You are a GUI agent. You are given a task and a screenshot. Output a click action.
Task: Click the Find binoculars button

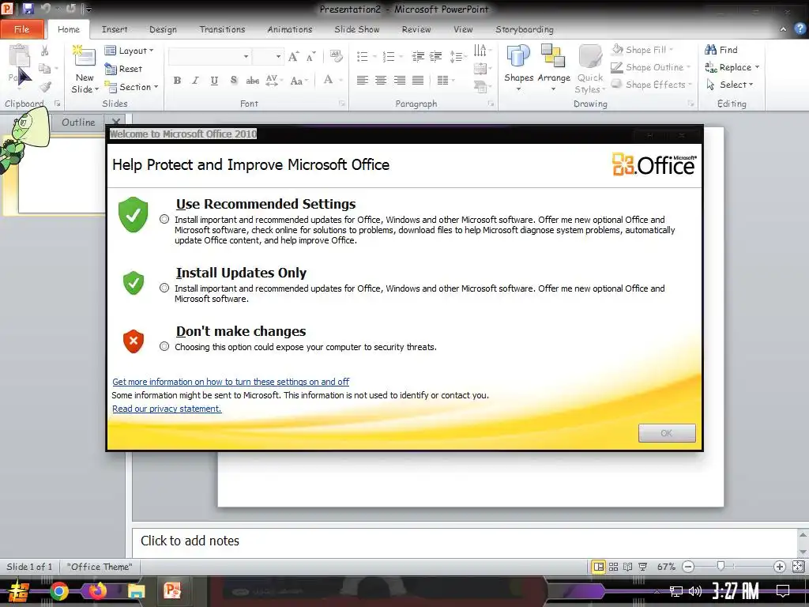(721, 50)
